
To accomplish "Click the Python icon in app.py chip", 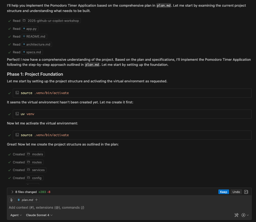I will click(25, 29).
